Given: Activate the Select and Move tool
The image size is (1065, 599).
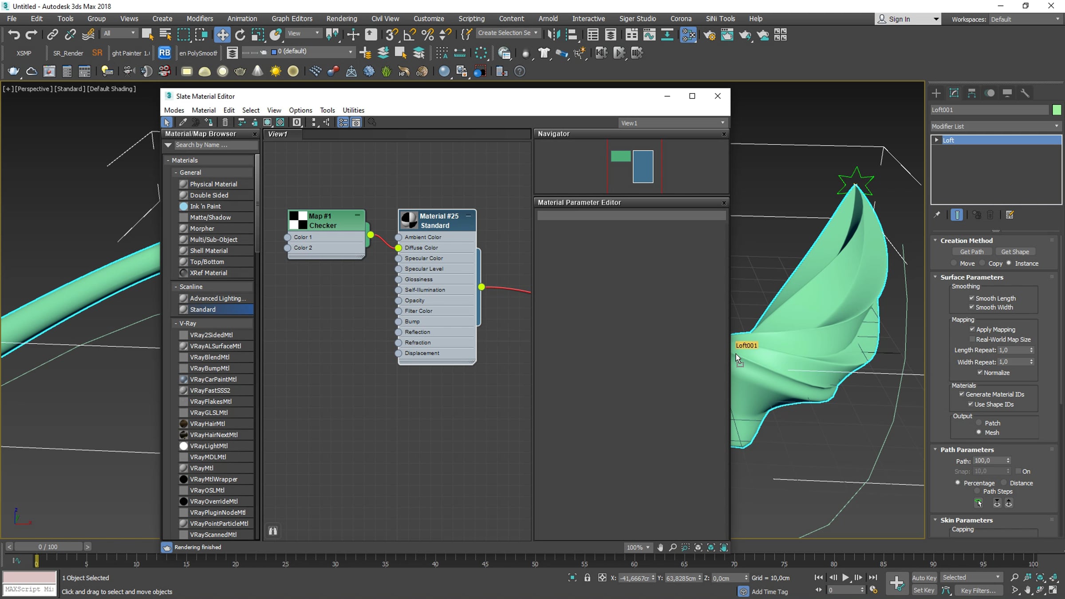Looking at the screenshot, I should pyautogui.click(x=222, y=35).
